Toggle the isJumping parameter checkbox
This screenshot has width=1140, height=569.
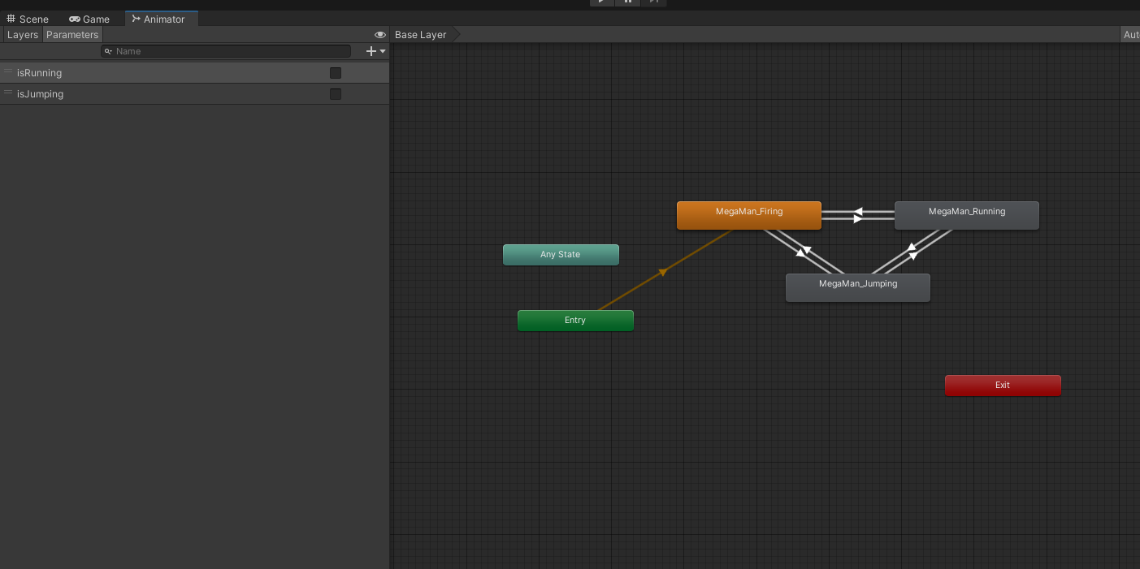336,94
